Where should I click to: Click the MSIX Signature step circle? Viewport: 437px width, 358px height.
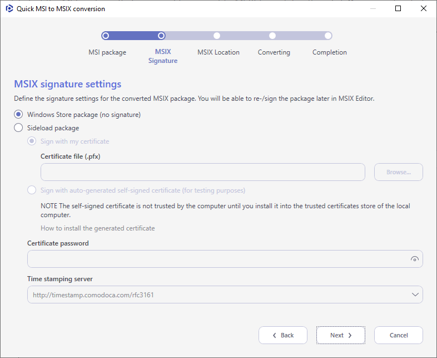pos(161,36)
